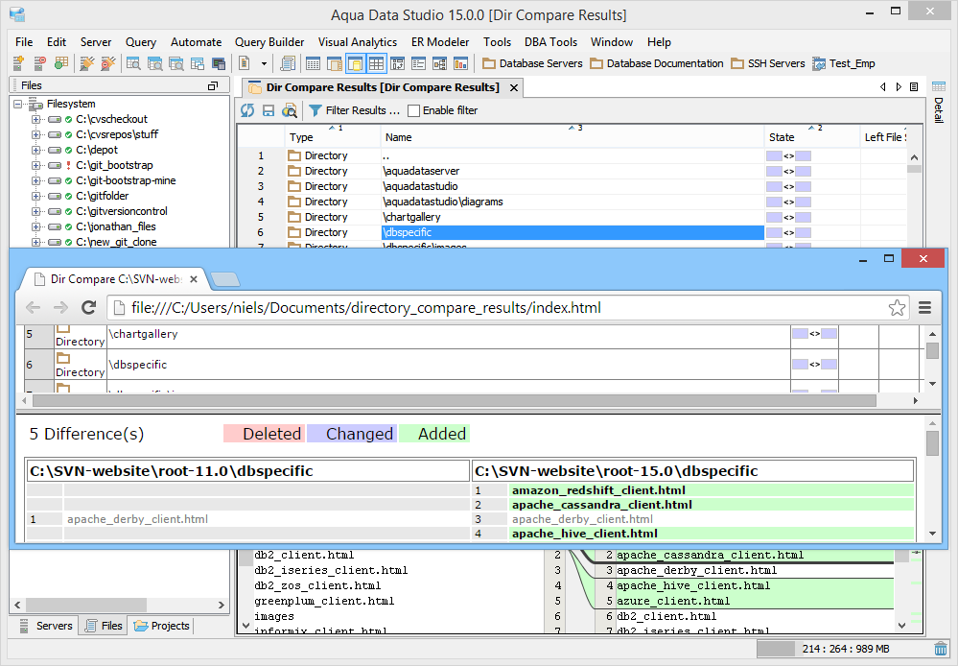The image size is (958, 666).
Task: Enable the filter checkbox
Action: point(413,110)
